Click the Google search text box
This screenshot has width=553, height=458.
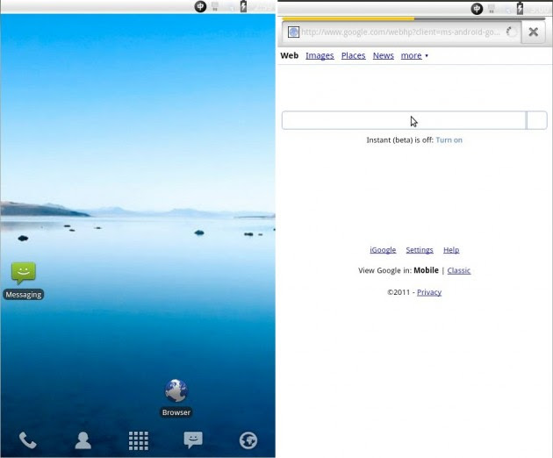coord(404,120)
